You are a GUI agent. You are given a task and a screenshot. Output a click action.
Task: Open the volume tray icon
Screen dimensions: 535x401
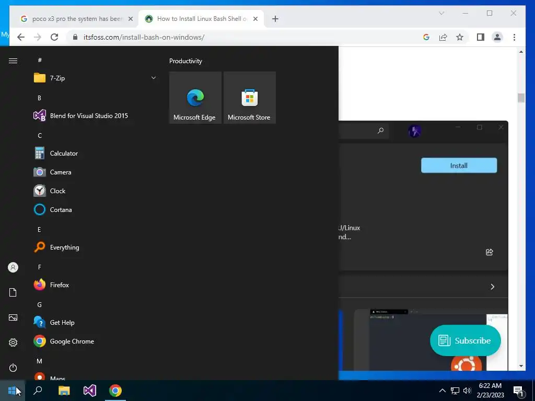467,391
